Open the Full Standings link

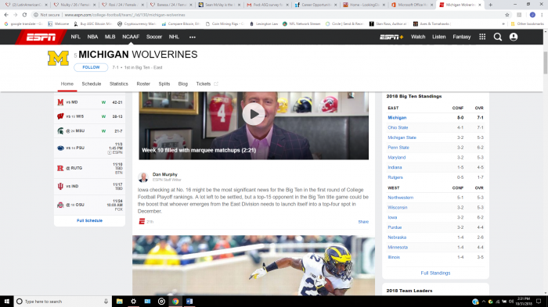[435, 273]
